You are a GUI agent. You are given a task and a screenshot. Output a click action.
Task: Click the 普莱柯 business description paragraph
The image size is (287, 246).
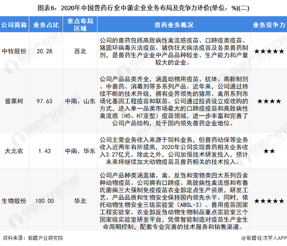click(x=174, y=101)
